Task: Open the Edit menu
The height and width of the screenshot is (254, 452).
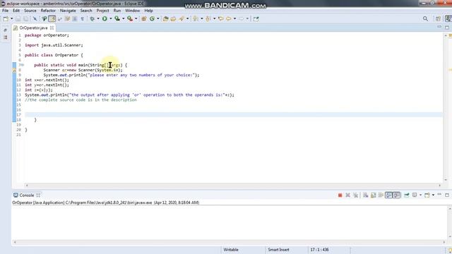Action: [x=16, y=11]
